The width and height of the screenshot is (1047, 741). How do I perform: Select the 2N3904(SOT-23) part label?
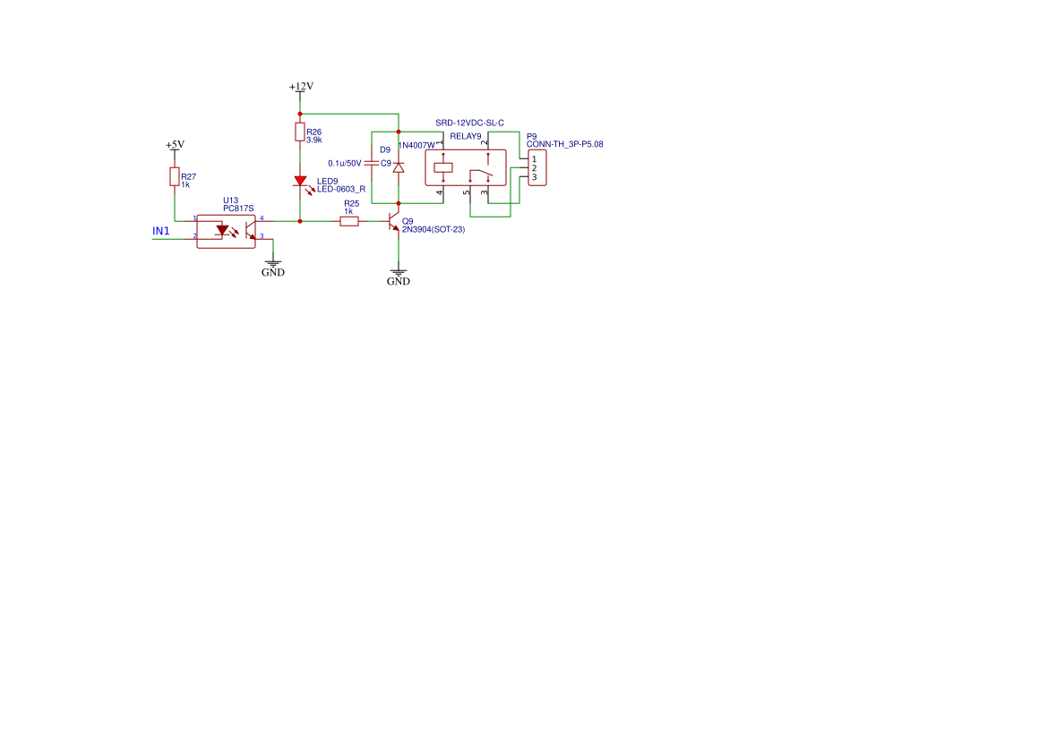pos(433,229)
